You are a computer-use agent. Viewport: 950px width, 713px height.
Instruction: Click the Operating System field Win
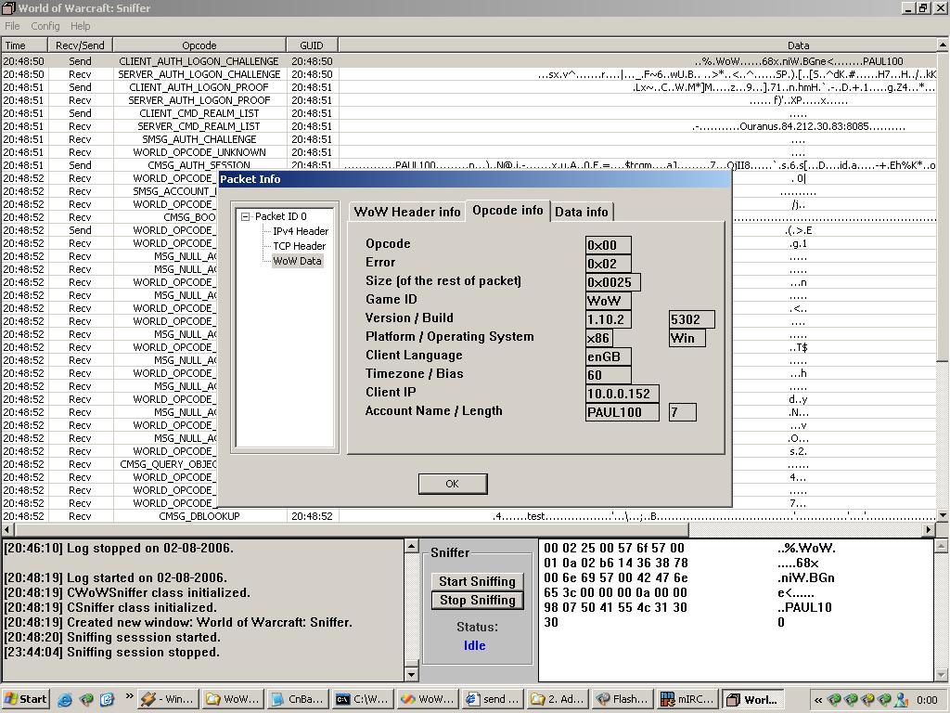click(x=687, y=338)
